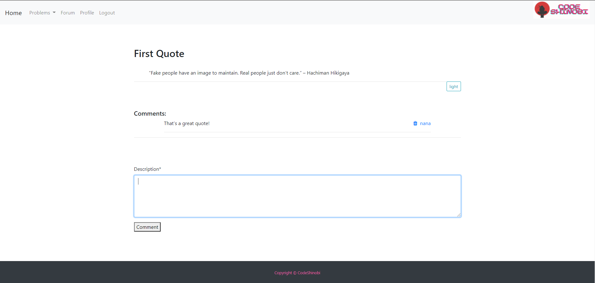Image resolution: width=595 pixels, height=283 pixels.
Task: Click the "Description*" field label
Action: tap(147, 169)
